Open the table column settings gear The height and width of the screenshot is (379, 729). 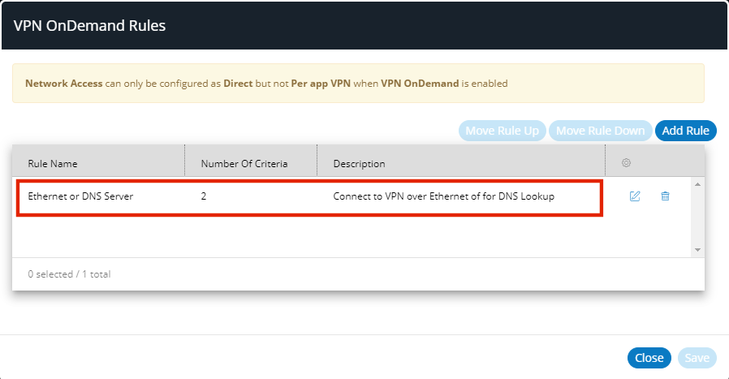626,163
